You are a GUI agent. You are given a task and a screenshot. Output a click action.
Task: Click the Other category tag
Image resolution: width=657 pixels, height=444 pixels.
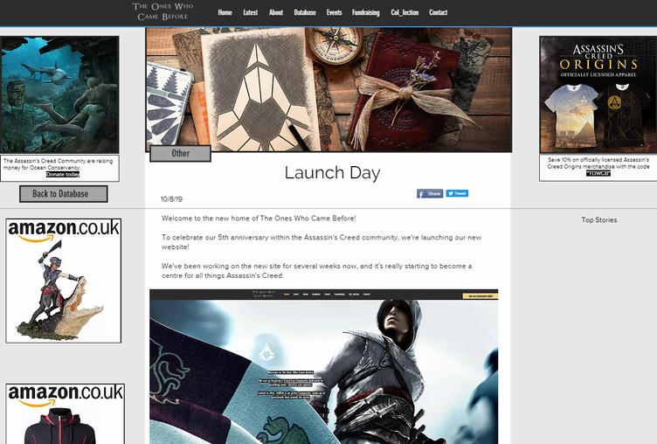tap(180, 153)
